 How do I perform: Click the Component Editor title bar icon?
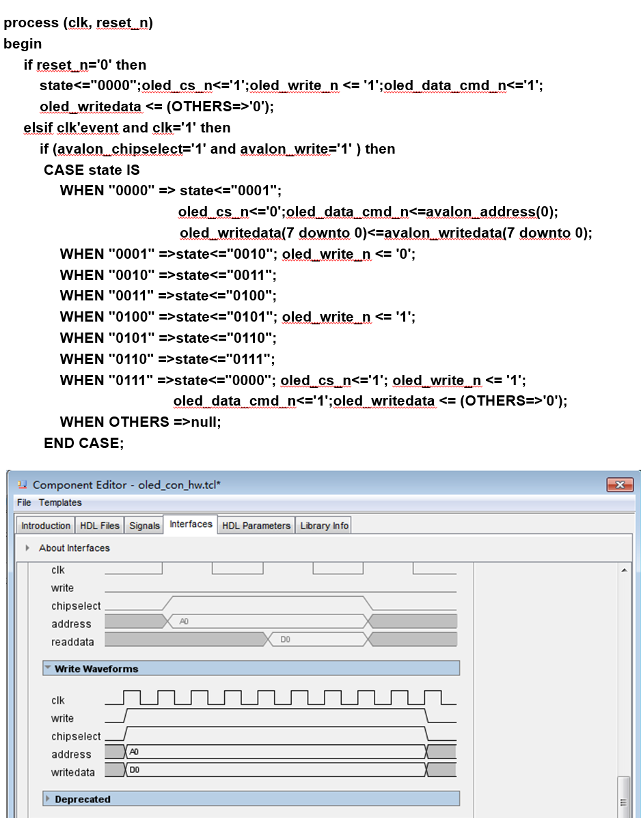pos(23,485)
